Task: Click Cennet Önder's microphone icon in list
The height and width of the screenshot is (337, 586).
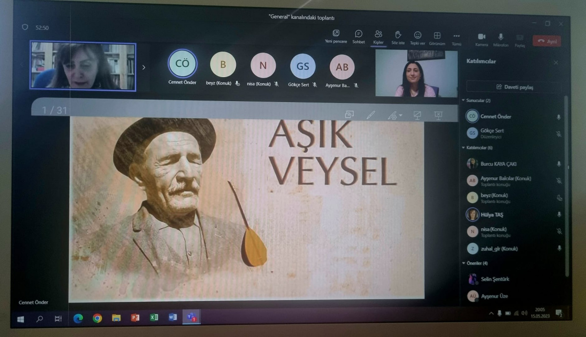Action: (559, 117)
